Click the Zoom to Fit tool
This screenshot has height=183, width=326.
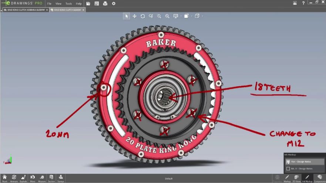click(x=167, y=16)
